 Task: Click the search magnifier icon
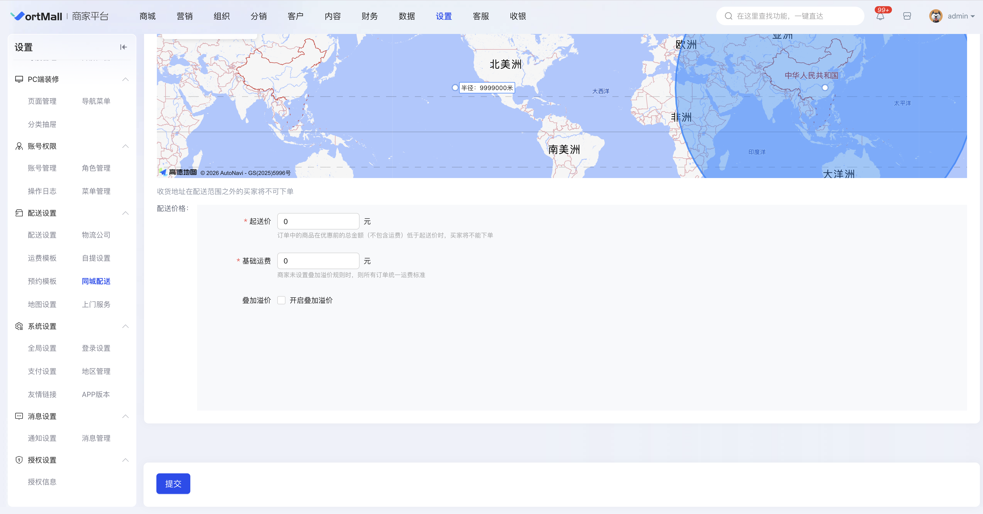tap(728, 16)
